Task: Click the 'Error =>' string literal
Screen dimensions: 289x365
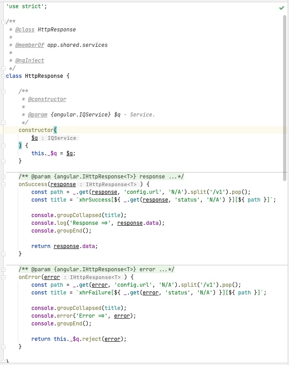Action: point(92,316)
